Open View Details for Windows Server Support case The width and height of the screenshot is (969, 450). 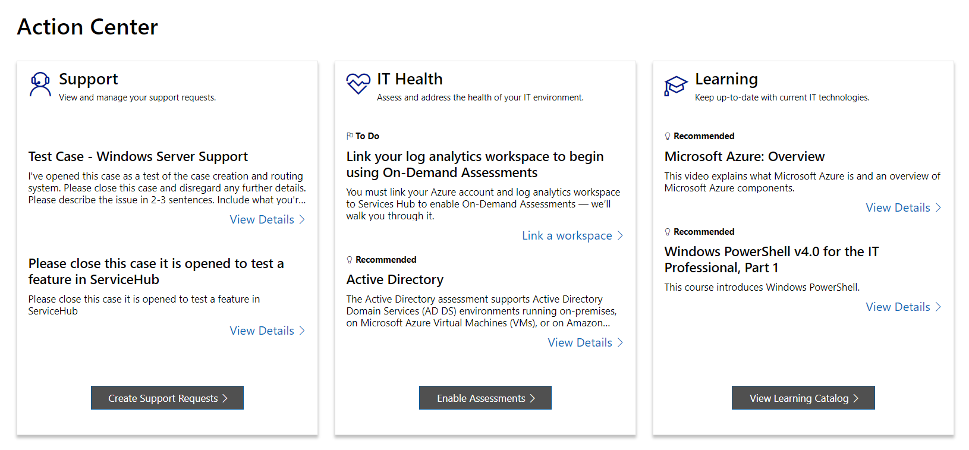point(268,219)
